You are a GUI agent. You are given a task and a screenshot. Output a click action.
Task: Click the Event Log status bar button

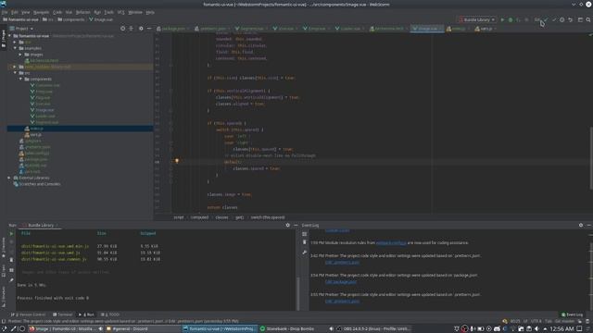(573, 314)
